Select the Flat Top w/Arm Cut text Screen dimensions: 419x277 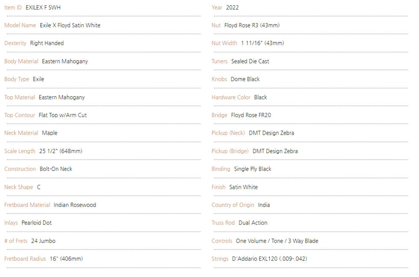62,115
